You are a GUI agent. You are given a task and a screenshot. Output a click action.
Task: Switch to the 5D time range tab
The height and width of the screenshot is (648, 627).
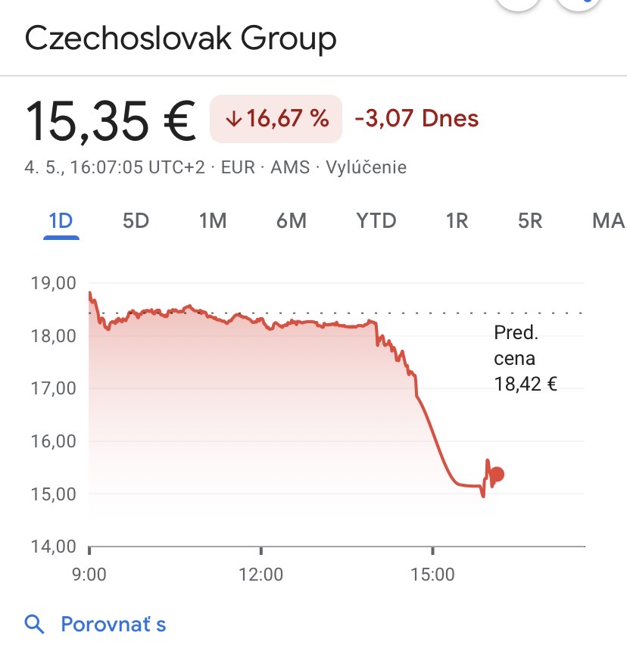(136, 221)
